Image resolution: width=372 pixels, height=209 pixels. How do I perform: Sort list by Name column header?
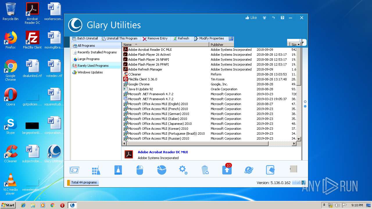[x=165, y=45]
